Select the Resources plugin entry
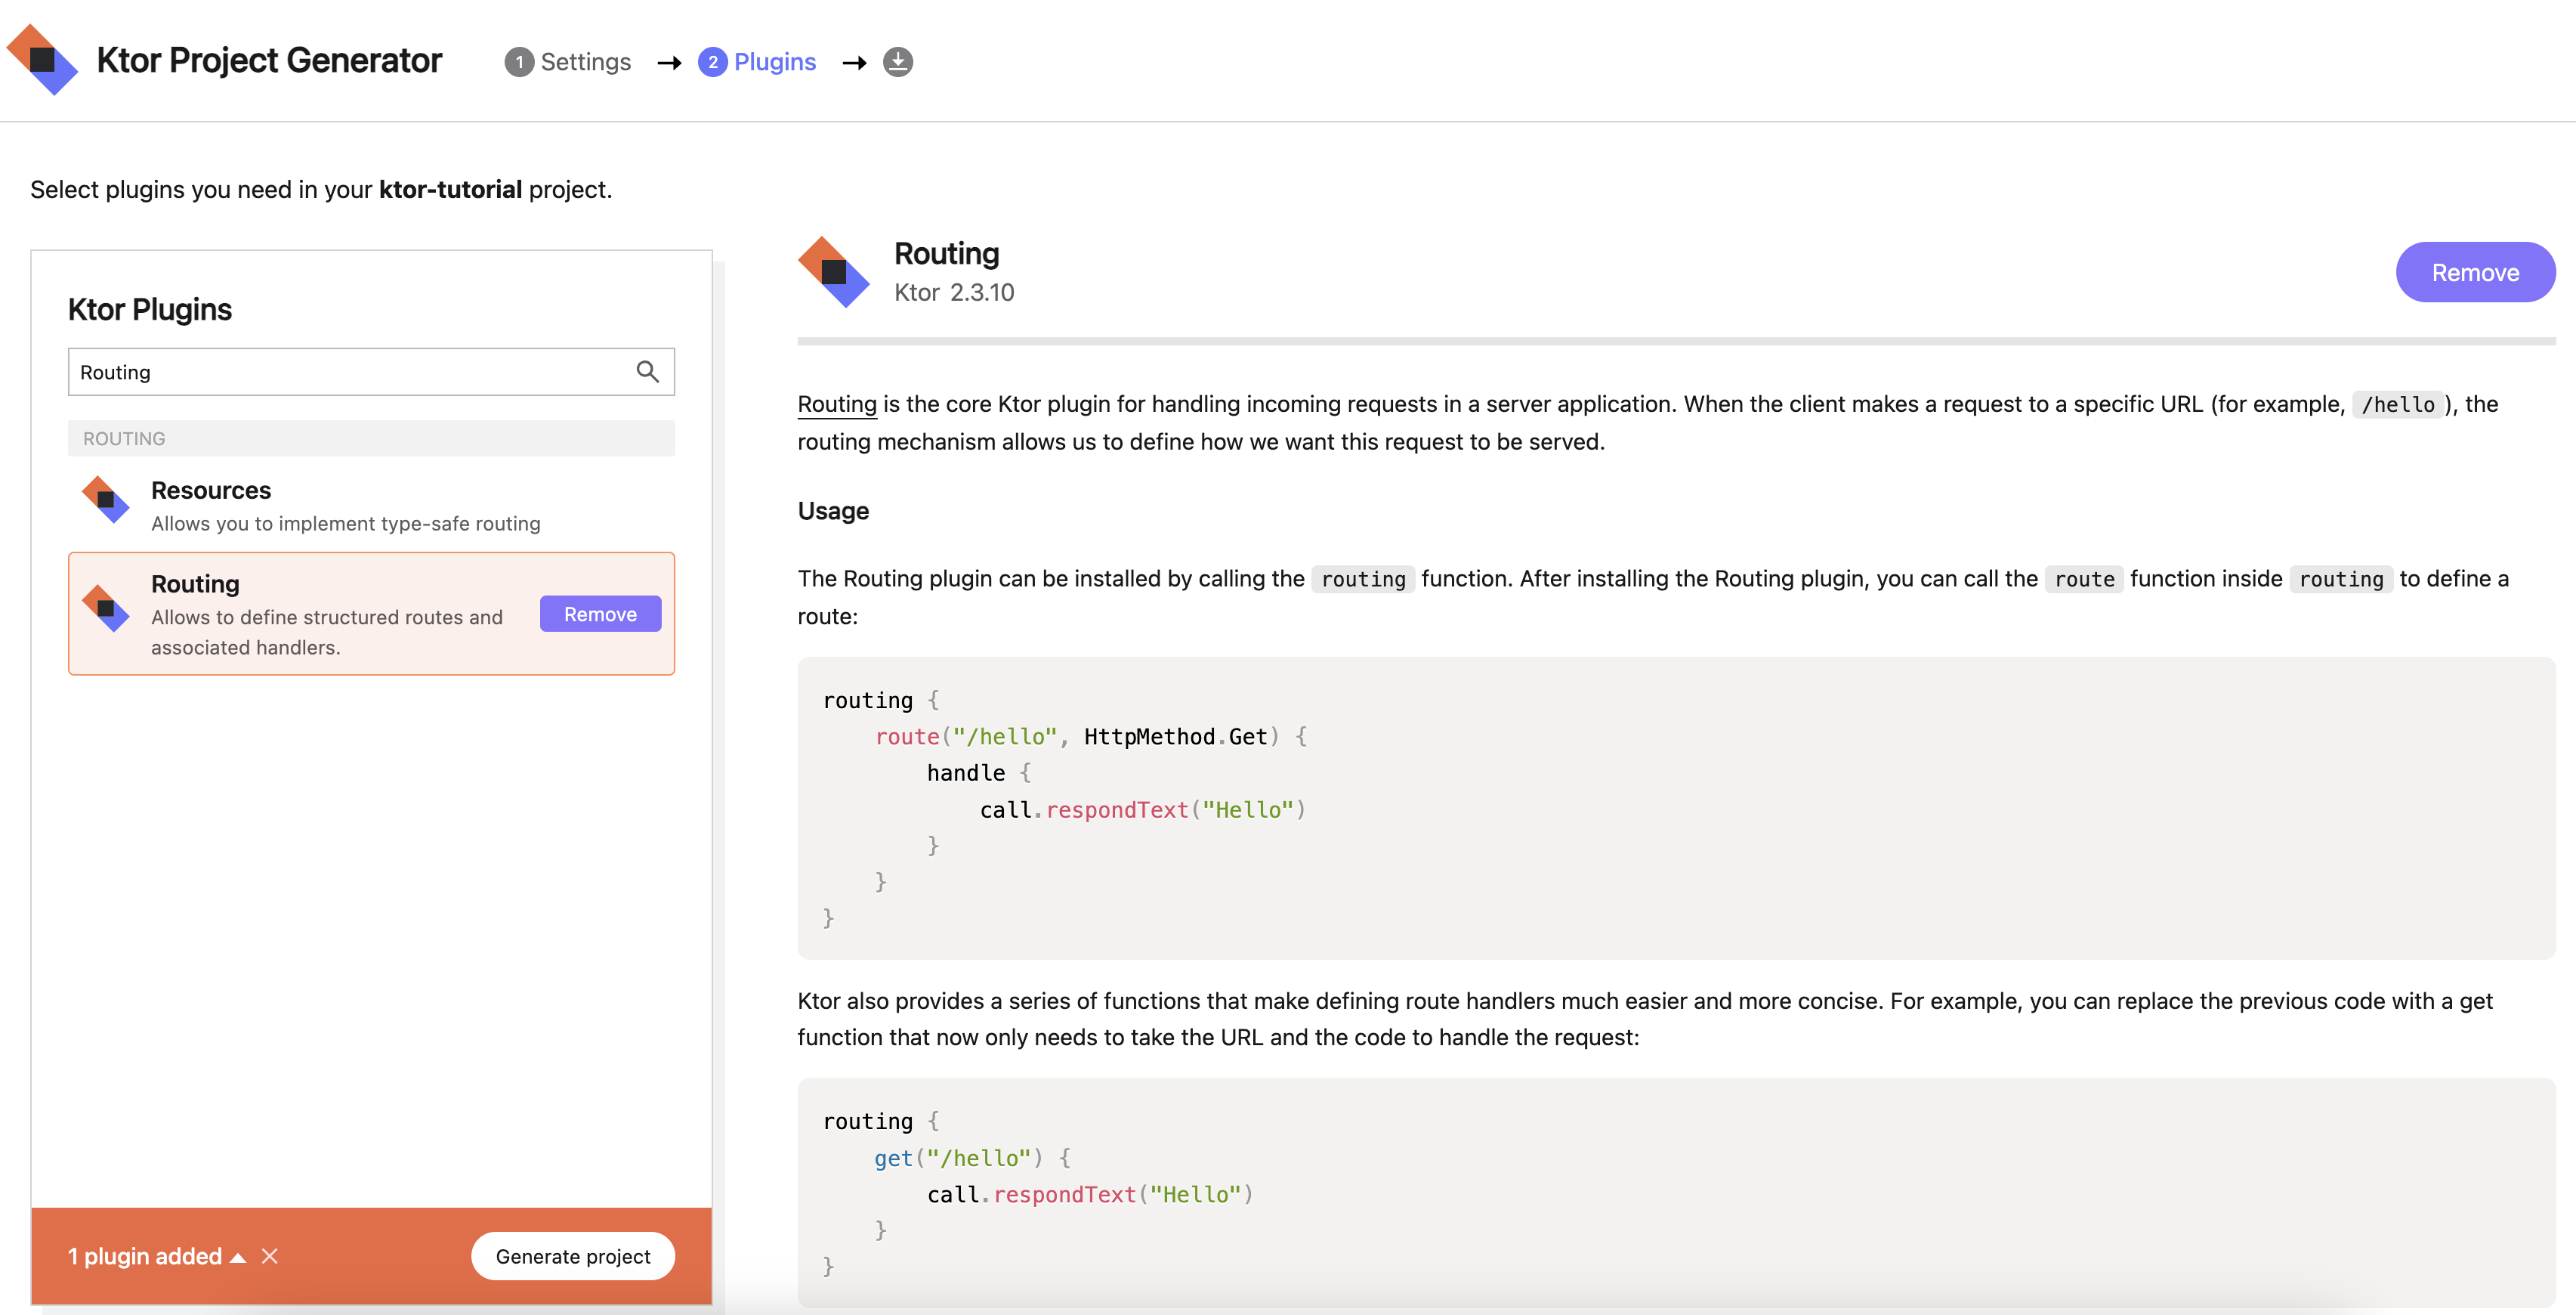The height and width of the screenshot is (1315, 2576). coord(371,504)
